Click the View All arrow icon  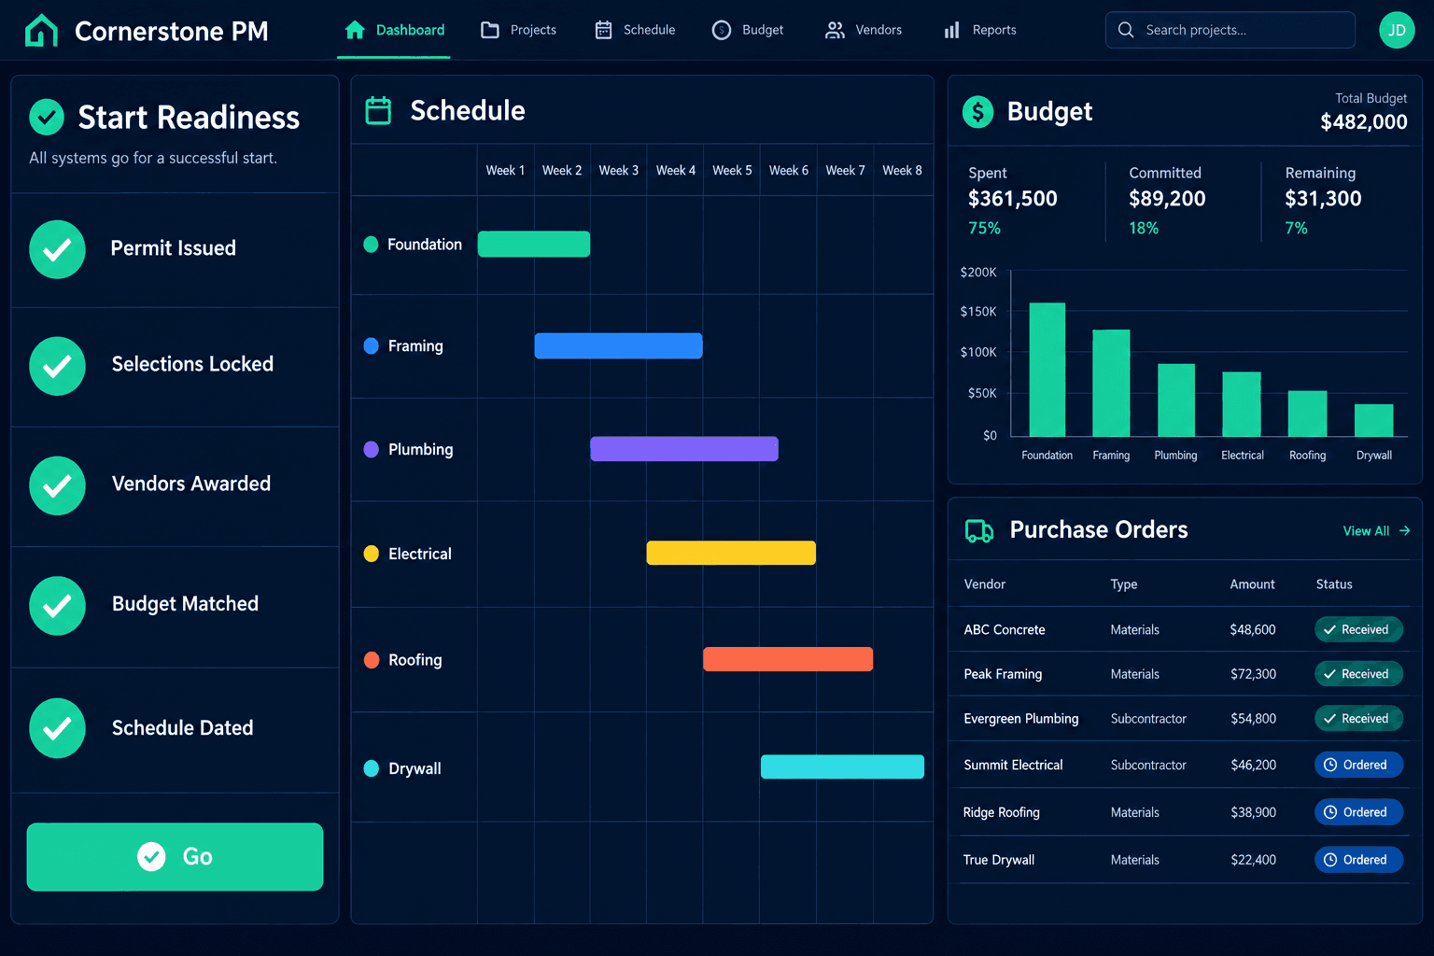coord(1404,530)
